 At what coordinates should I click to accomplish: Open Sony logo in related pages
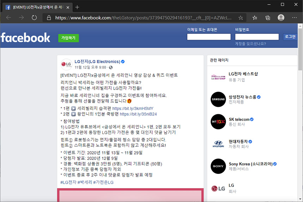(218, 166)
